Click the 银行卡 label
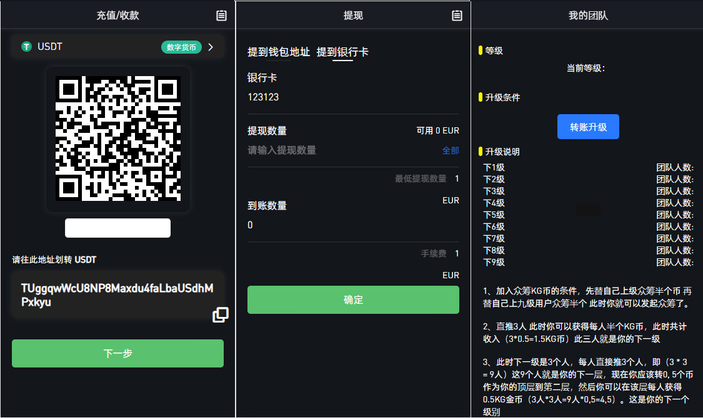 pos(262,78)
